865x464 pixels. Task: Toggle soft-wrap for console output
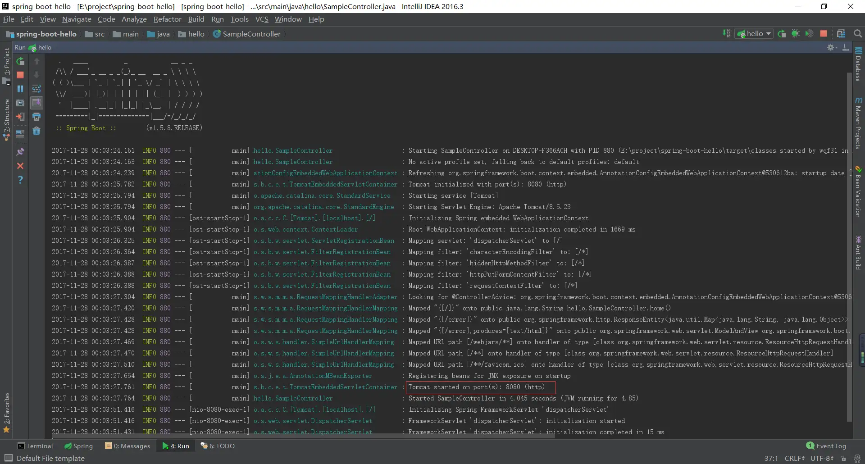[x=36, y=89]
